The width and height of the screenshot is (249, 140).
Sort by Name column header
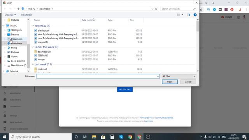(x=37, y=20)
